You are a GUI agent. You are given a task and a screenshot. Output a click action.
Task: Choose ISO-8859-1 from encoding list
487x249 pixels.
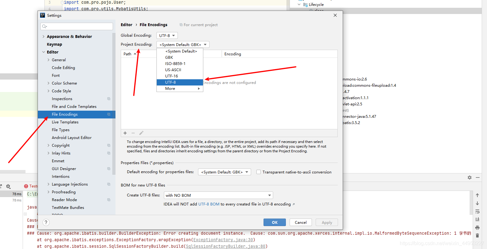coord(180,64)
